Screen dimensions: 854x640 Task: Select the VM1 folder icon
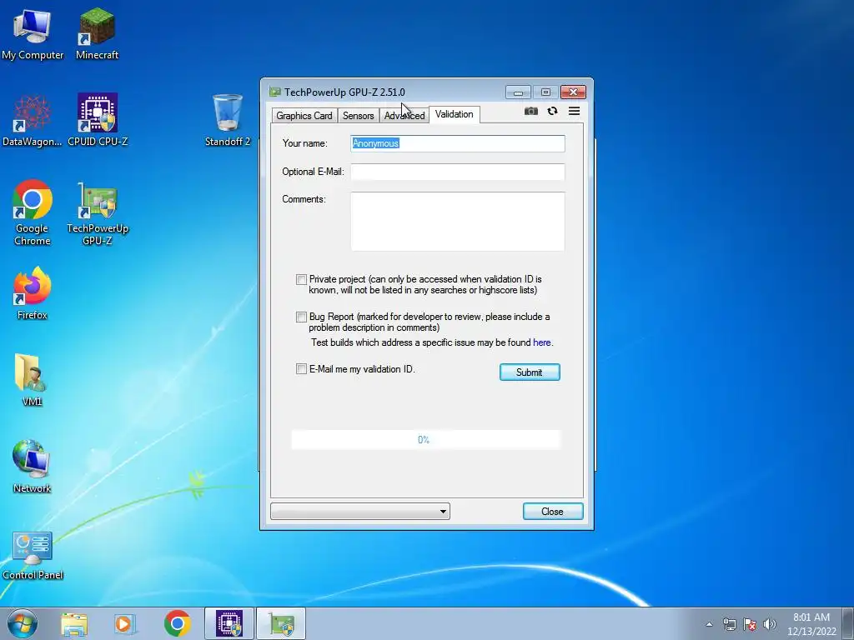pos(32,380)
